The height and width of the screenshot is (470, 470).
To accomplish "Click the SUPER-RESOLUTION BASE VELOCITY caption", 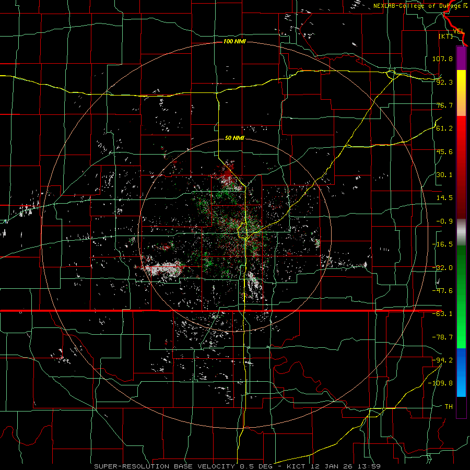I will point(238,466).
